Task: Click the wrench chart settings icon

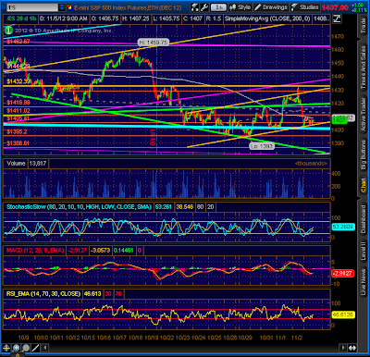Action: tap(204, 6)
